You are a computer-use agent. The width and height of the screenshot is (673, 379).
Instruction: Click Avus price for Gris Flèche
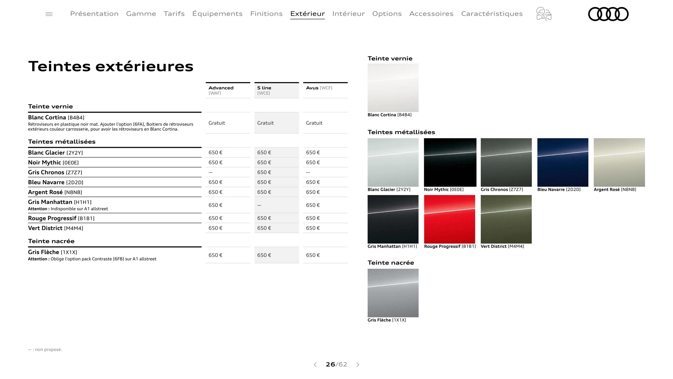pyautogui.click(x=313, y=255)
